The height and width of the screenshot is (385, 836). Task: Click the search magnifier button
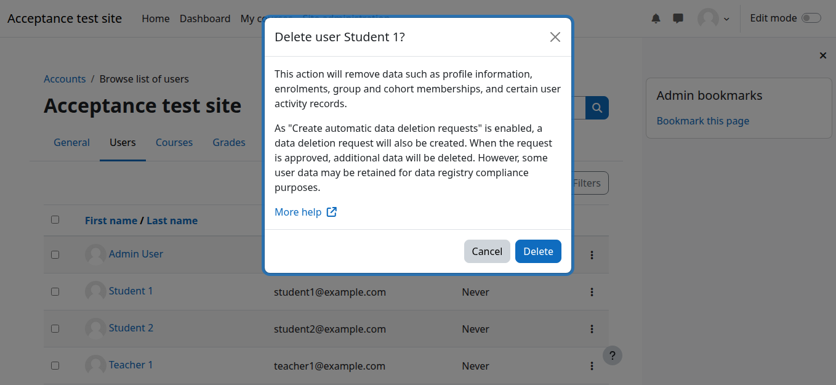pos(597,108)
